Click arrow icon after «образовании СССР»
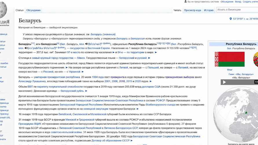The image size is (258, 145). [131, 141]
